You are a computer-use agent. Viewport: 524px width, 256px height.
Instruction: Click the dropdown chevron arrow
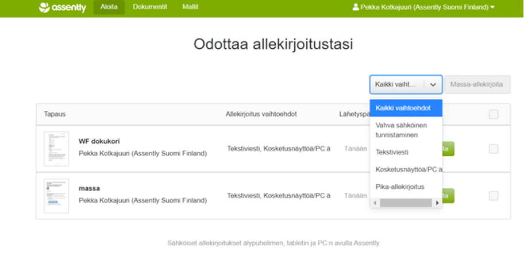pyautogui.click(x=433, y=85)
